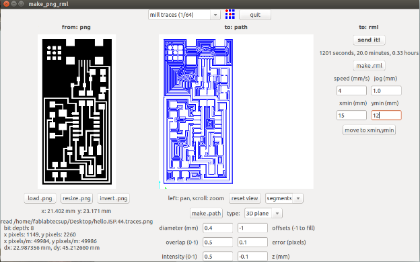
Task: Focus the jog (mm) field
Action: (386, 91)
